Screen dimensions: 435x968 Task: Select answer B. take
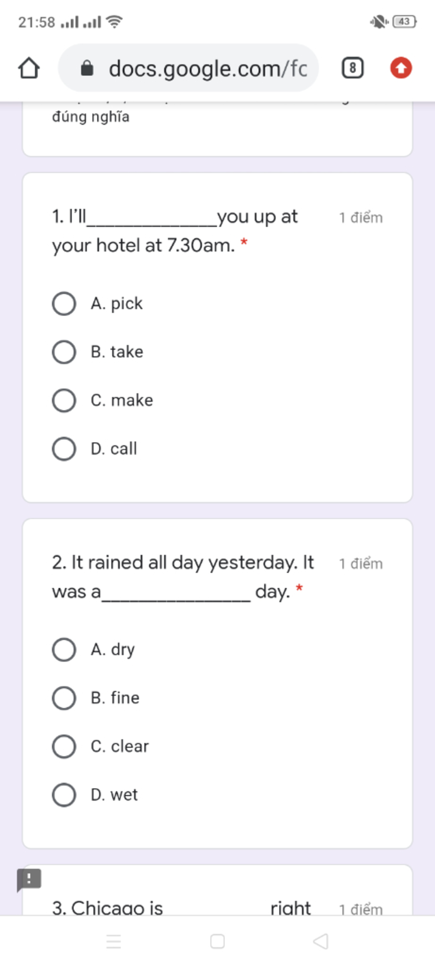click(x=98, y=352)
